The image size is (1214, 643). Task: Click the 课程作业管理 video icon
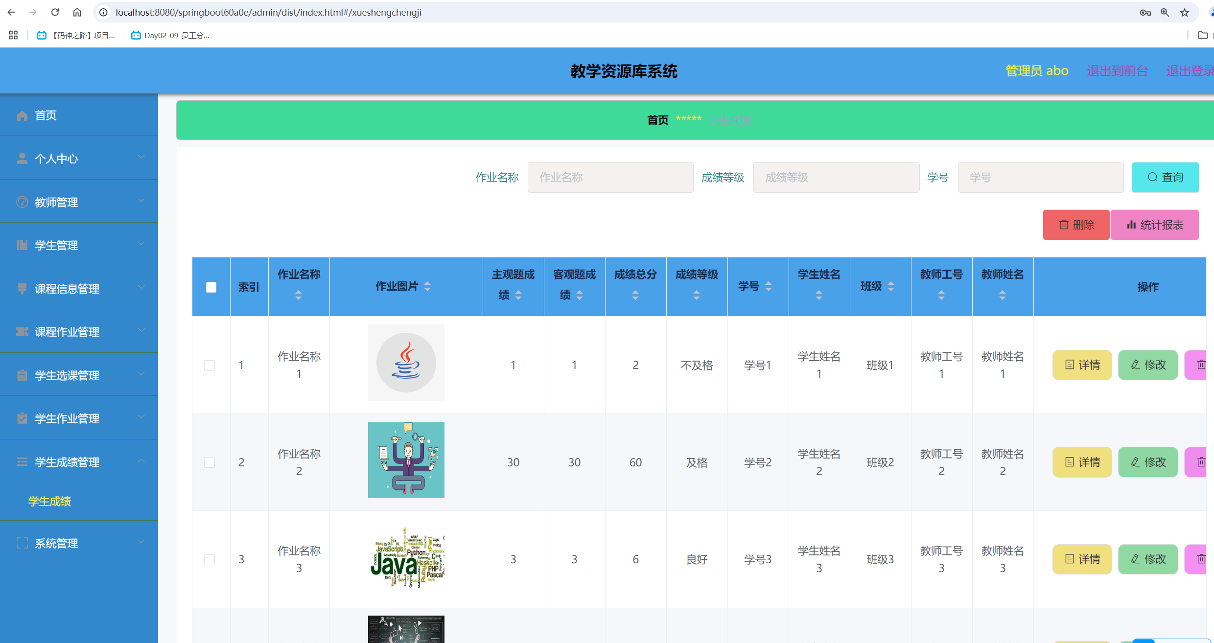tap(22, 331)
